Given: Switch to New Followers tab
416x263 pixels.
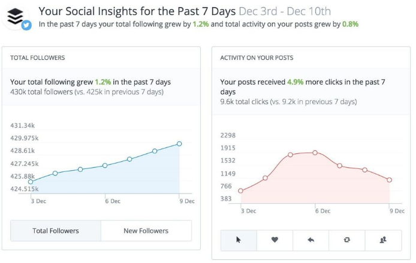Looking at the screenshot, I should tap(146, 231).
